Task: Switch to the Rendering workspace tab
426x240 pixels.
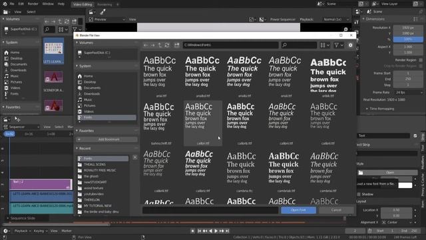Action: pos(105,5)
